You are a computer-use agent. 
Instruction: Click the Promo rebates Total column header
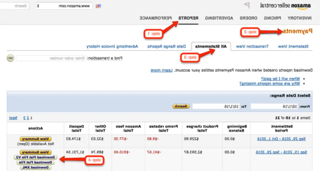point(163,128)
